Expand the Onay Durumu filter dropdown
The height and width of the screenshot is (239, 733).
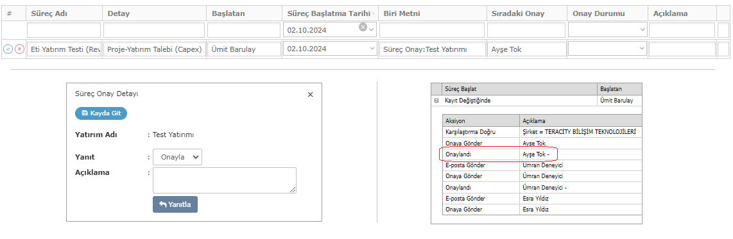click(x=641, y=30)
